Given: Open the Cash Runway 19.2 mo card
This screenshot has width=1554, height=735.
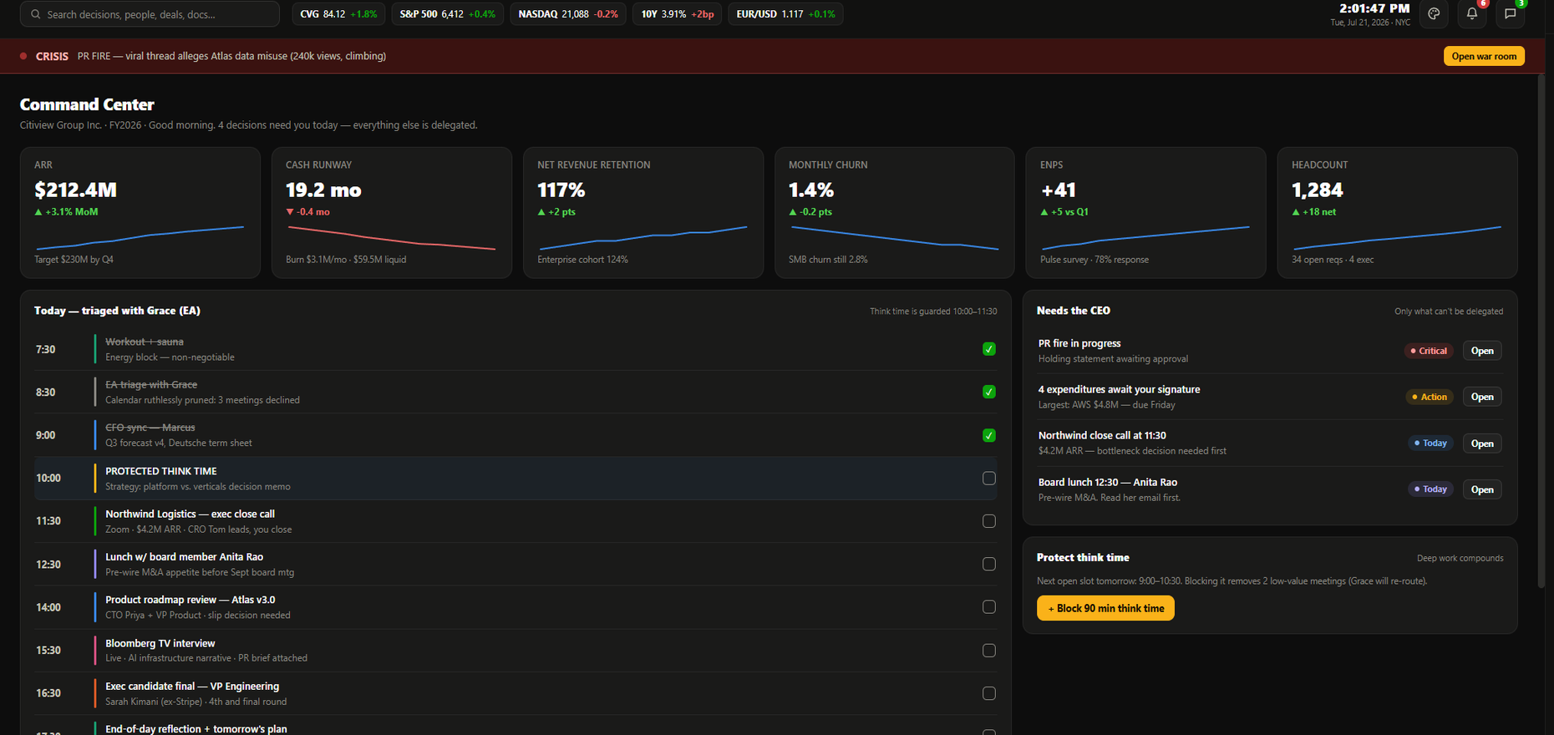Looking at the screenshot, I should 392,212.
